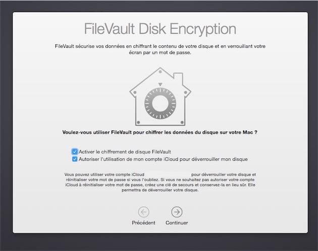Disable the FileVault disk encryption checkbox
Viewport: 318px width, 251px height.
[x=75, y=151]
